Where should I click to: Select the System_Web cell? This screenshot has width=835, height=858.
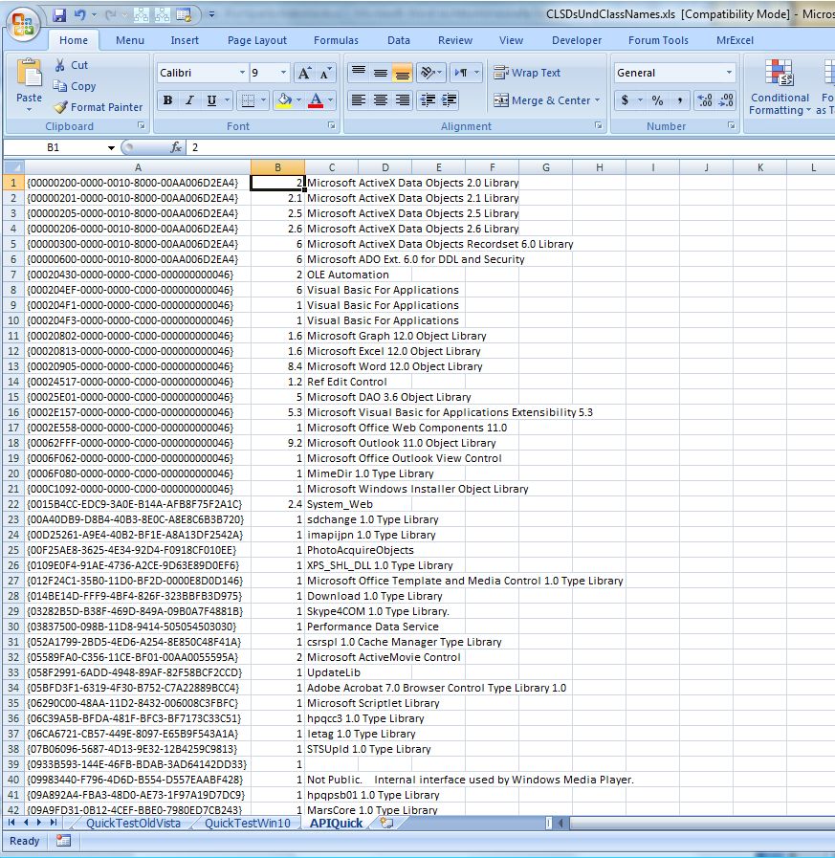332,504
